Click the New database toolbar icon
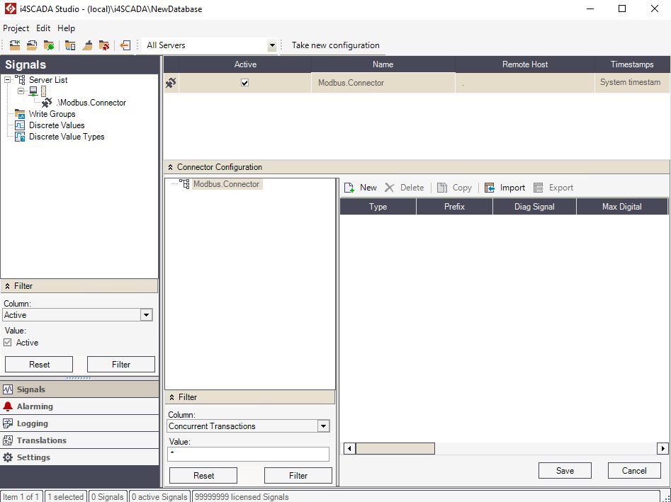Screen dimensions: 671x502 click(15, 45)
